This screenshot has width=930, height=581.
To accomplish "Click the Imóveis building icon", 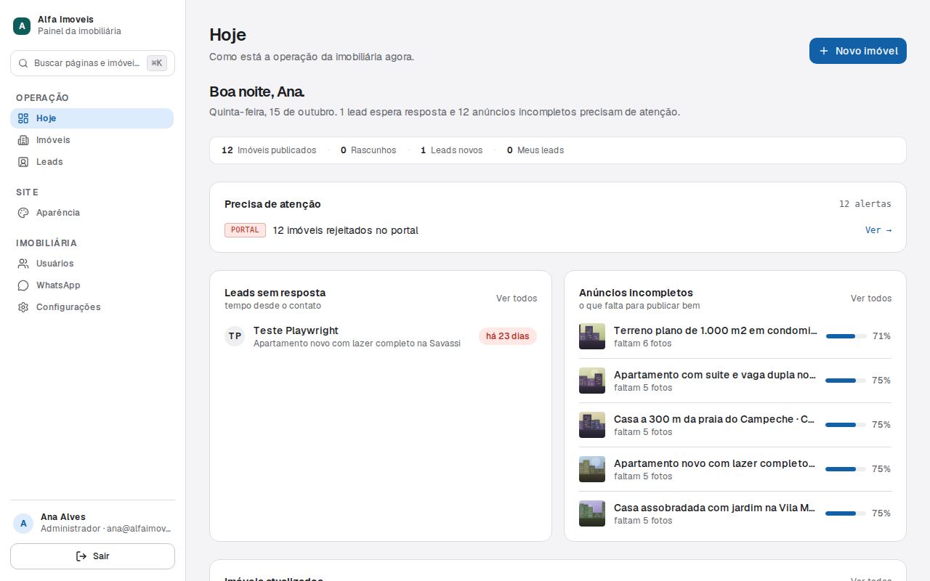I will 23,140.
